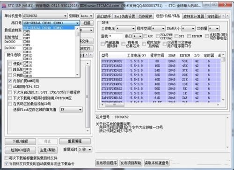Viewport: 234px width, 170px height.
Task: Select COM7 in the port list
Action: pyautogui.click(x=49, y=38)
